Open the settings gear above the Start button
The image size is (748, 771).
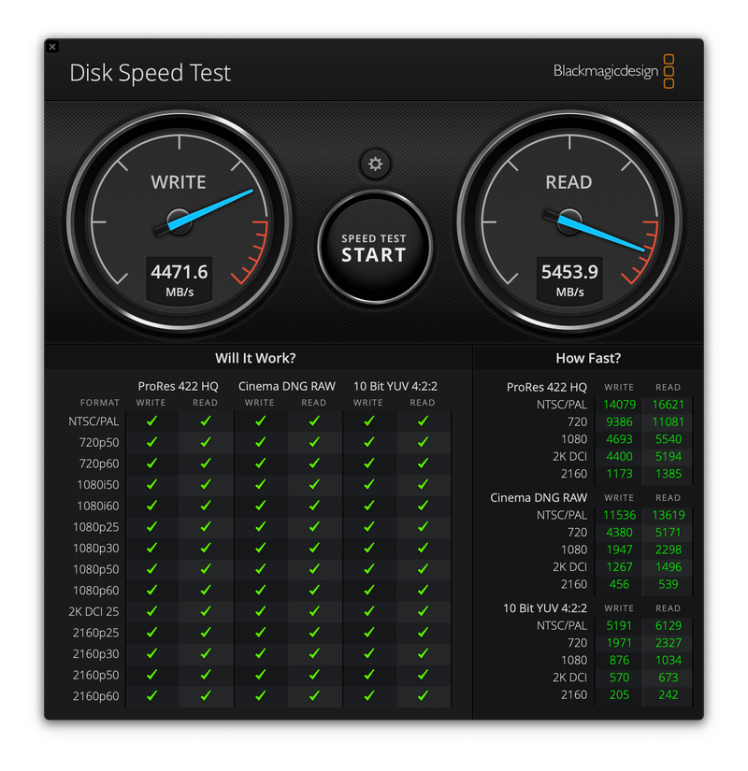pos(375,164)
